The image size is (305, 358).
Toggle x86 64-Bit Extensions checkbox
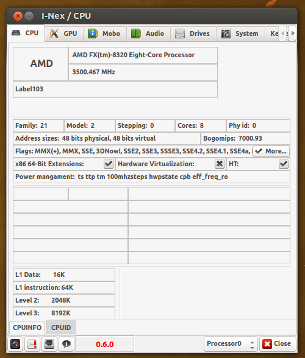click(109, 164)
